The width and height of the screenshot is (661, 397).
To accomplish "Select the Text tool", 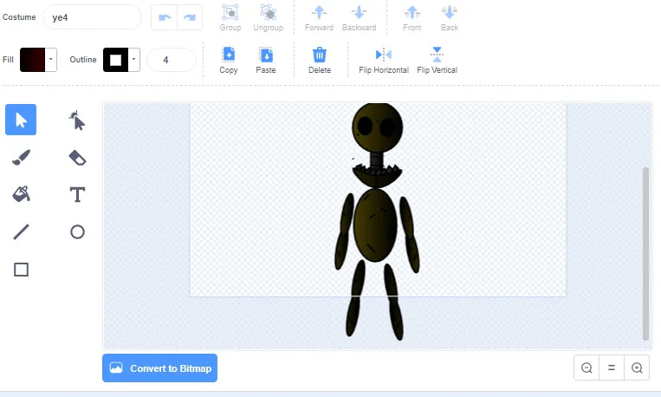I will [x=77, y=194].
